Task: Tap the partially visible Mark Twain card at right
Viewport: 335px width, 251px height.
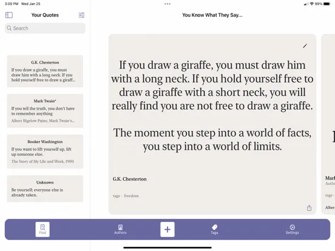Action: tap(328, 124)
